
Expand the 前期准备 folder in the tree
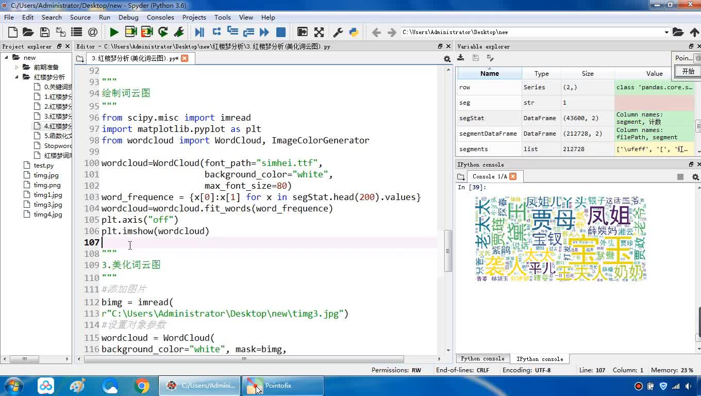point(17,67)
